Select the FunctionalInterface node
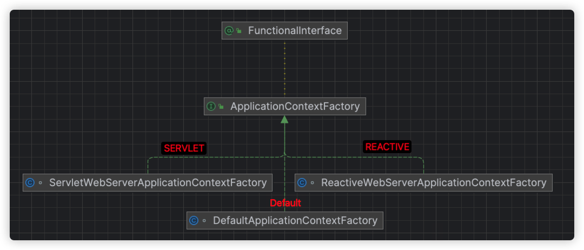This screenshot has height=250, width=584. (284, 30)
